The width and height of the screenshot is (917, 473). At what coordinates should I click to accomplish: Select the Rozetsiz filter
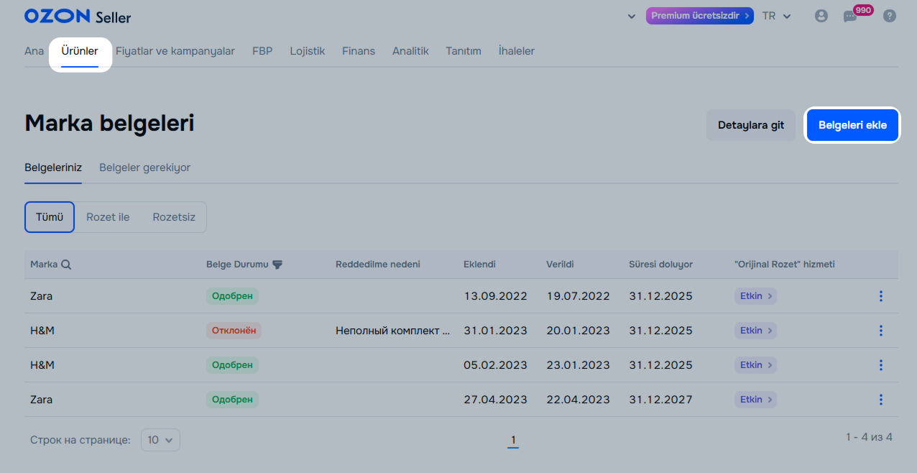[x=174, y=217]
